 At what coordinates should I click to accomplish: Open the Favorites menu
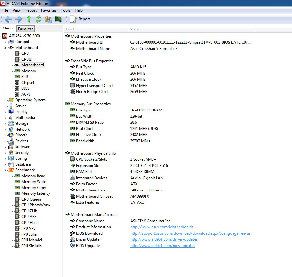49,10
